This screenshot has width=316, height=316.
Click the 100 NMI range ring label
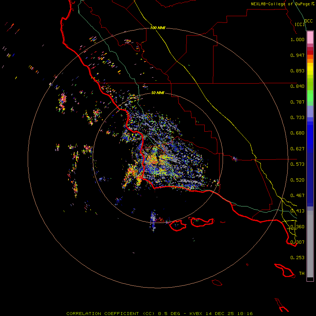(158, 28)
